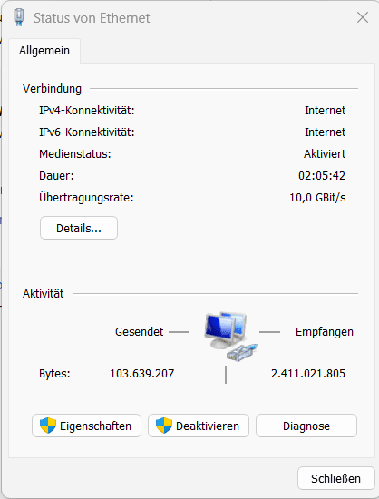Click the speed value '10,0 GBit/s'
The width and height of the screenshot is (379, 499).
click(317, 198)
